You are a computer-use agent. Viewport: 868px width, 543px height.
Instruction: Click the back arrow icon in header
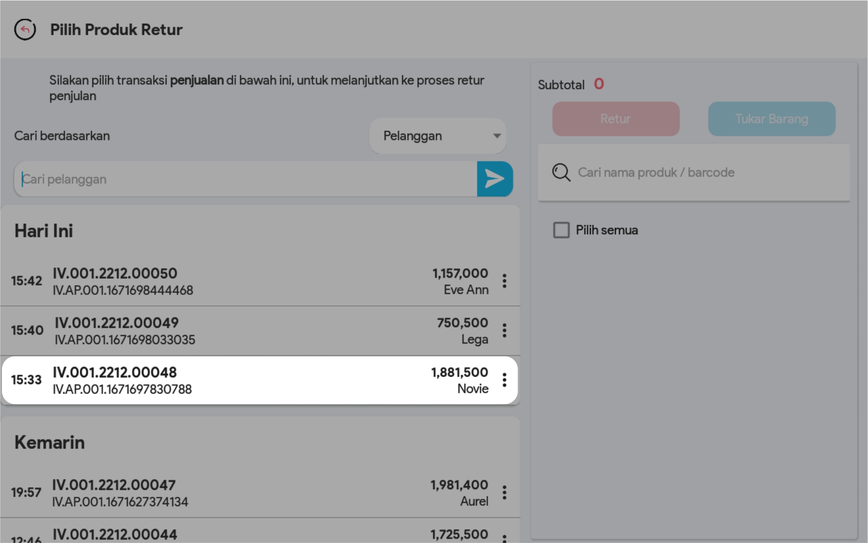tap(25, 30)
